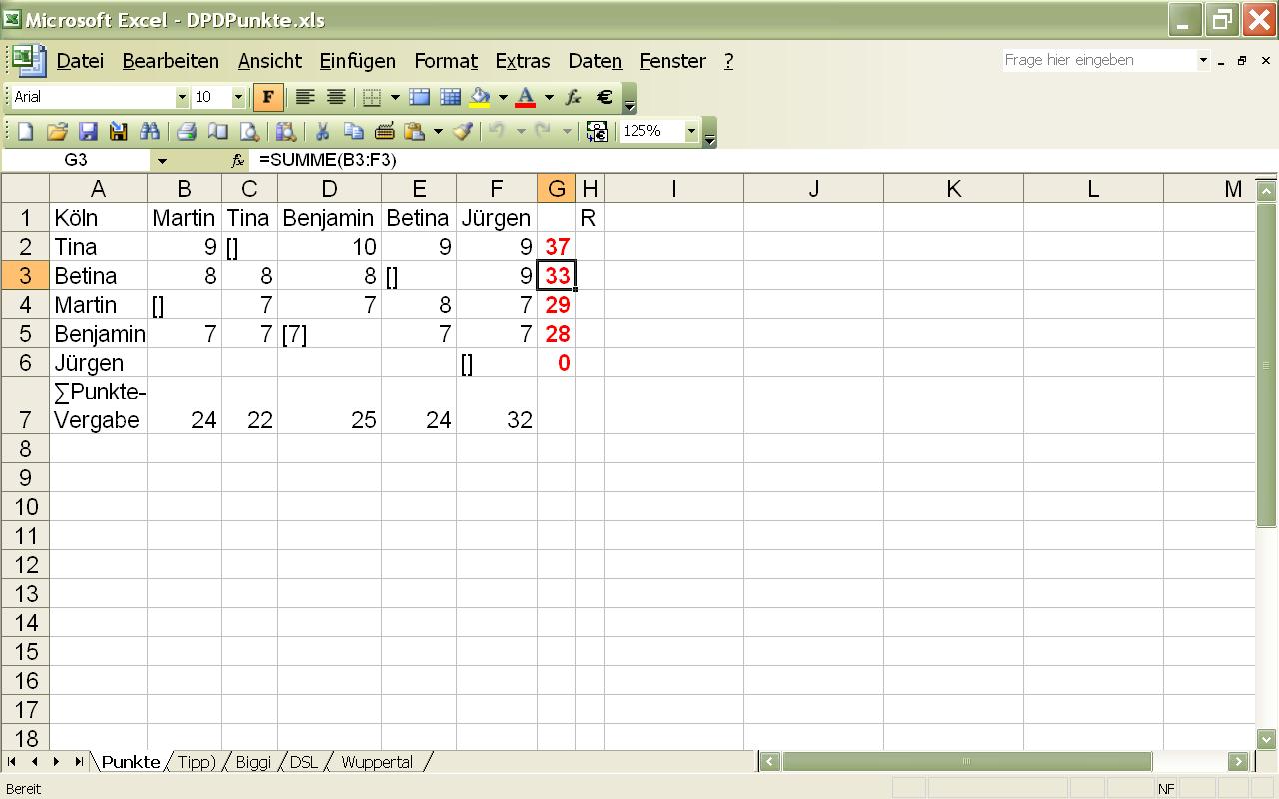1279x799 pixels.
Task: Click the binoculars search icon
Action: tap(150, 131)
